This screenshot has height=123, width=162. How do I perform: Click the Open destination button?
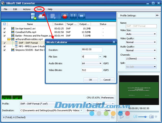(108, 110)
